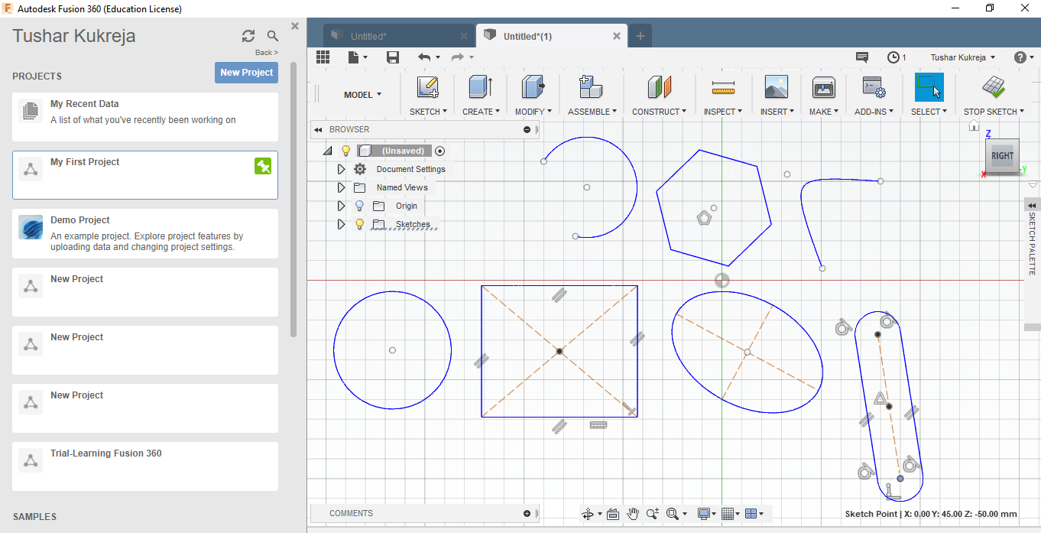
Task: Add a new design tab
Action: tap(640, 36)
